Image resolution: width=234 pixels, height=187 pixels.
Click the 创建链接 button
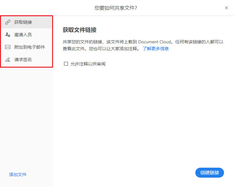[x=210, y=173]
